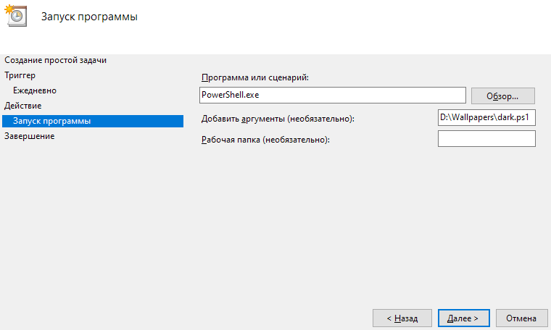Screen dimensions: 551x330
Task: Cancel the wizard with 'Отмена'
Action: tap(521, 318)
